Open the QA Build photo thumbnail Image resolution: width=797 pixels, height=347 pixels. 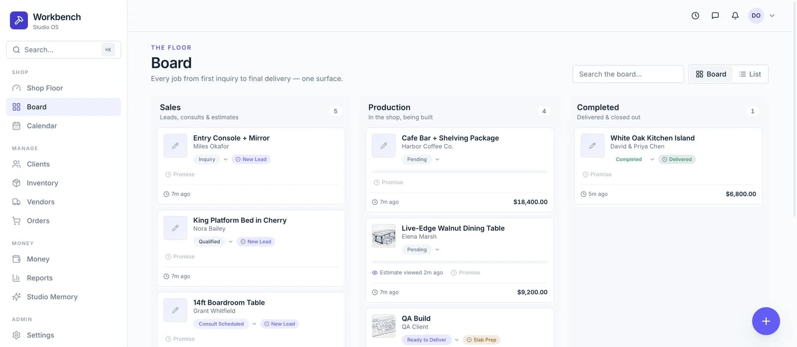click(384, 327)
